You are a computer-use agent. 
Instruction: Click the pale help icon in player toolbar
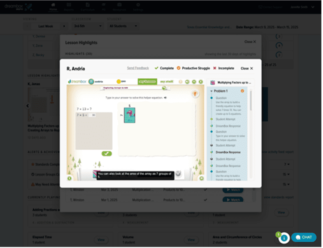click(181, 82)
